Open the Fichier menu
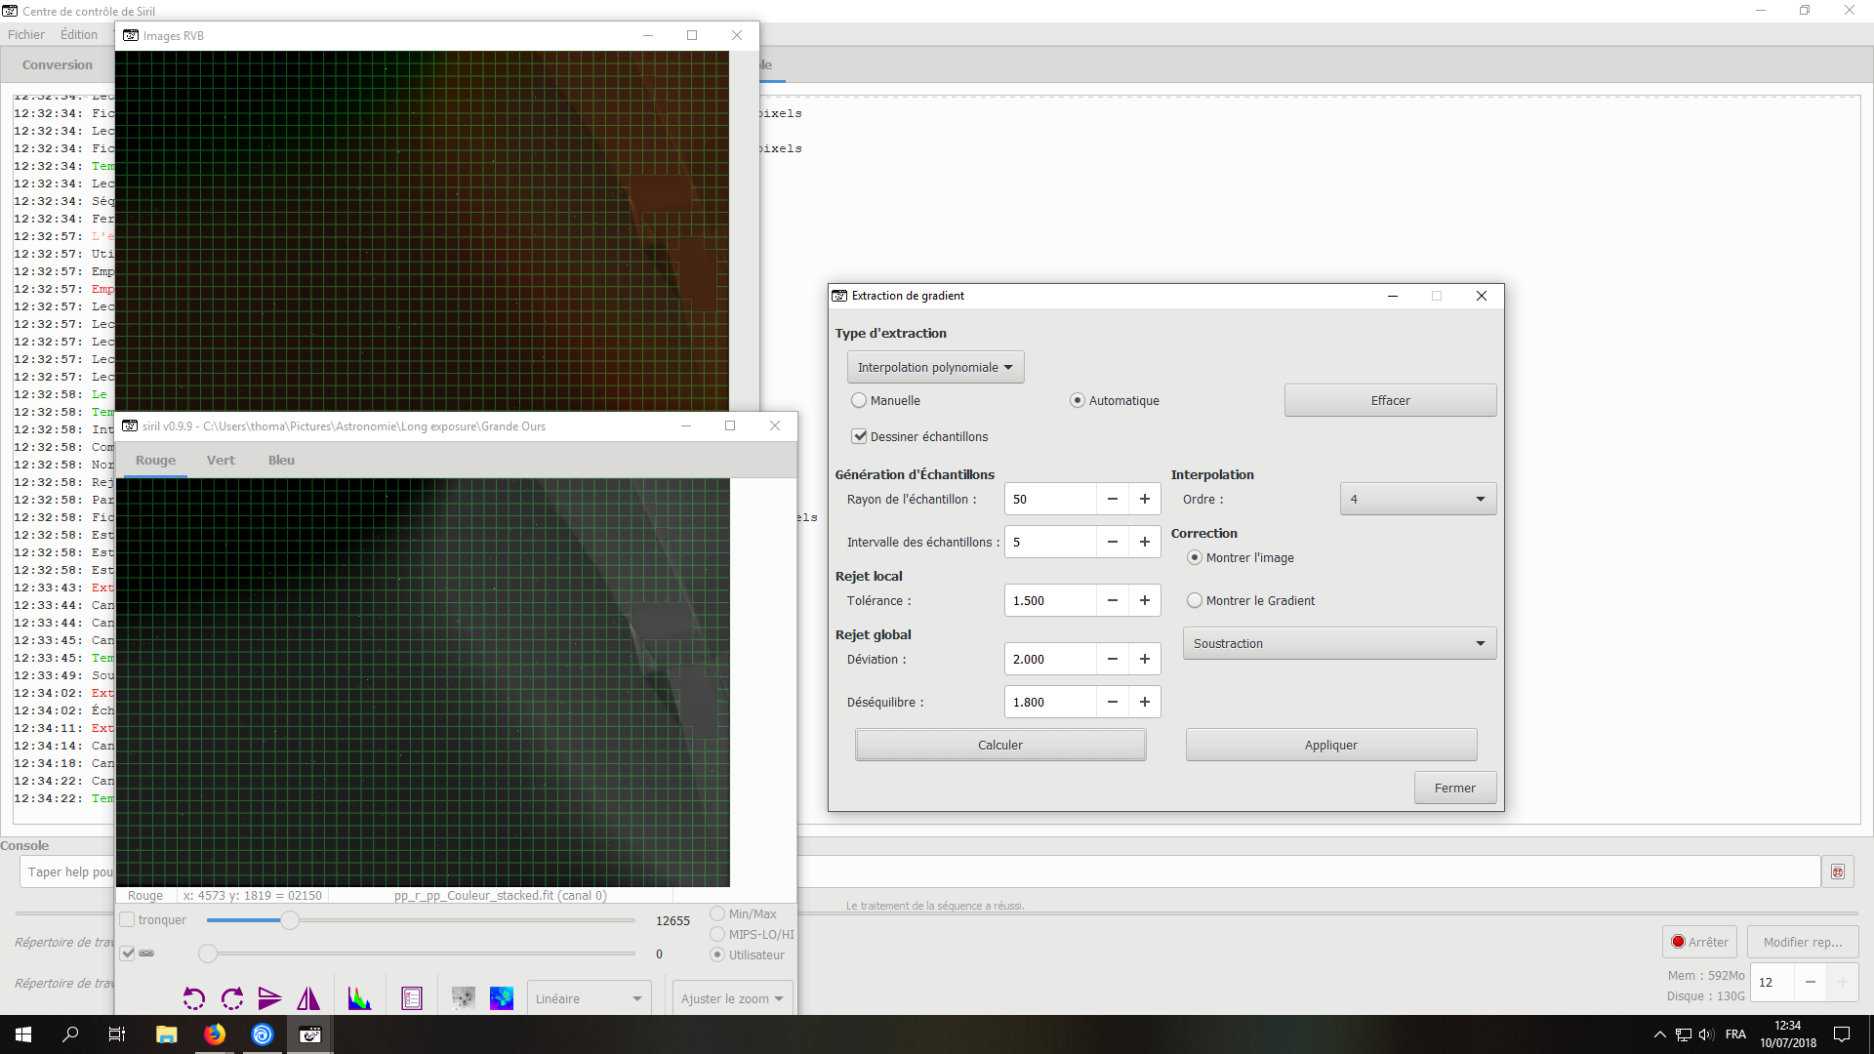Screen dimensions: 1874x1054 26,34
